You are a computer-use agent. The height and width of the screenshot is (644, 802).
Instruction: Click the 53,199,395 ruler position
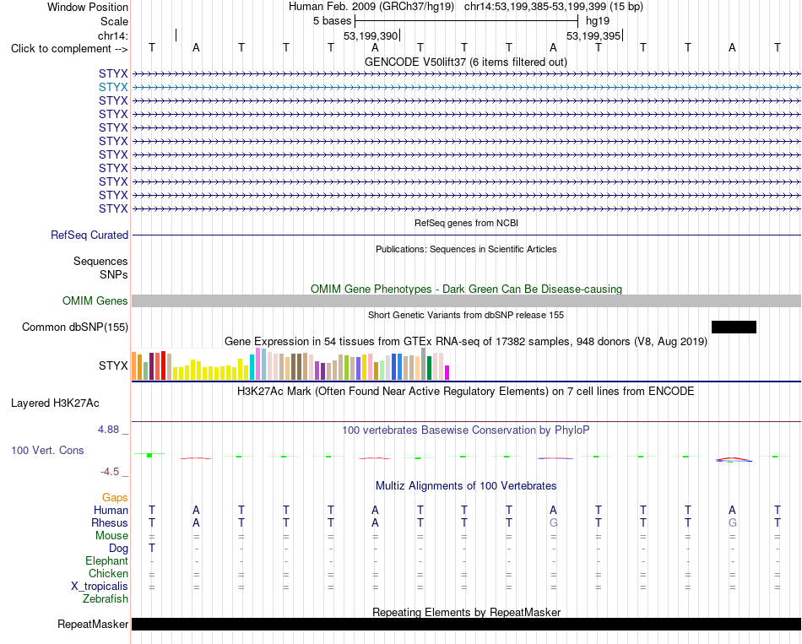593,35
